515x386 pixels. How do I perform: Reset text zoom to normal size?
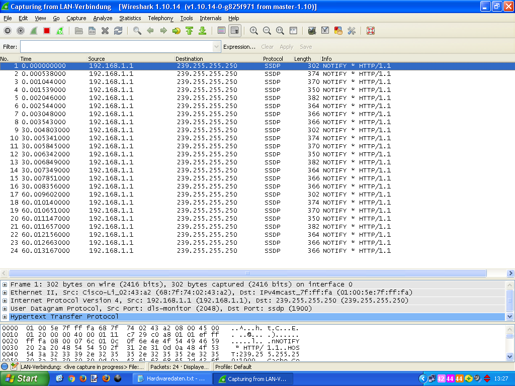pos(280,31)
